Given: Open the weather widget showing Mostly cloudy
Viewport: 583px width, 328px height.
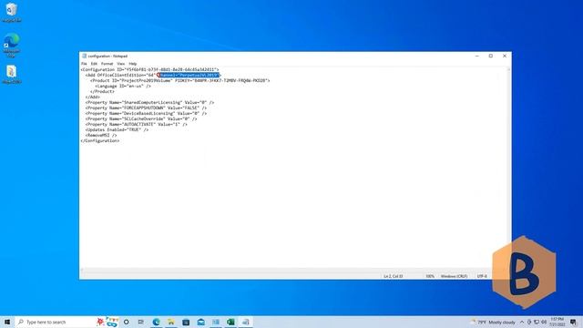Looking at the screenshot, I should (493, 323).
